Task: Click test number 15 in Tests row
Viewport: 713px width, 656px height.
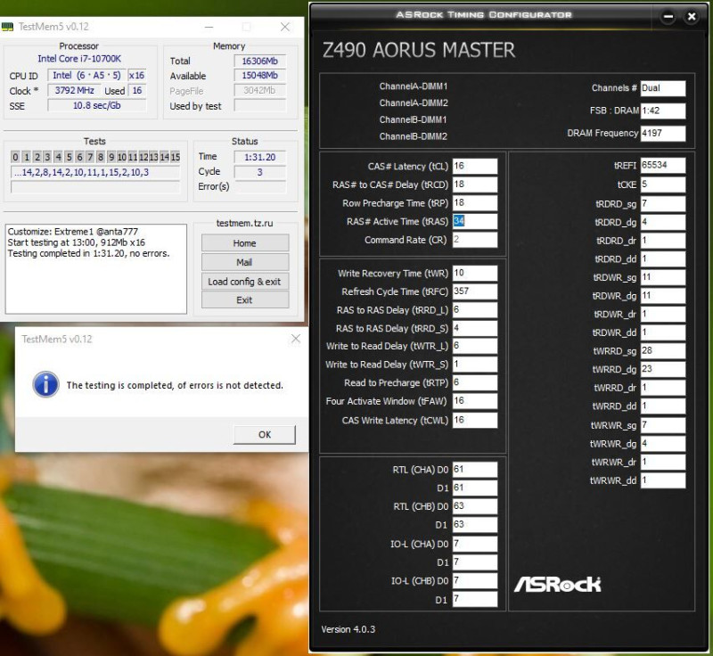Action: [175, 157]
